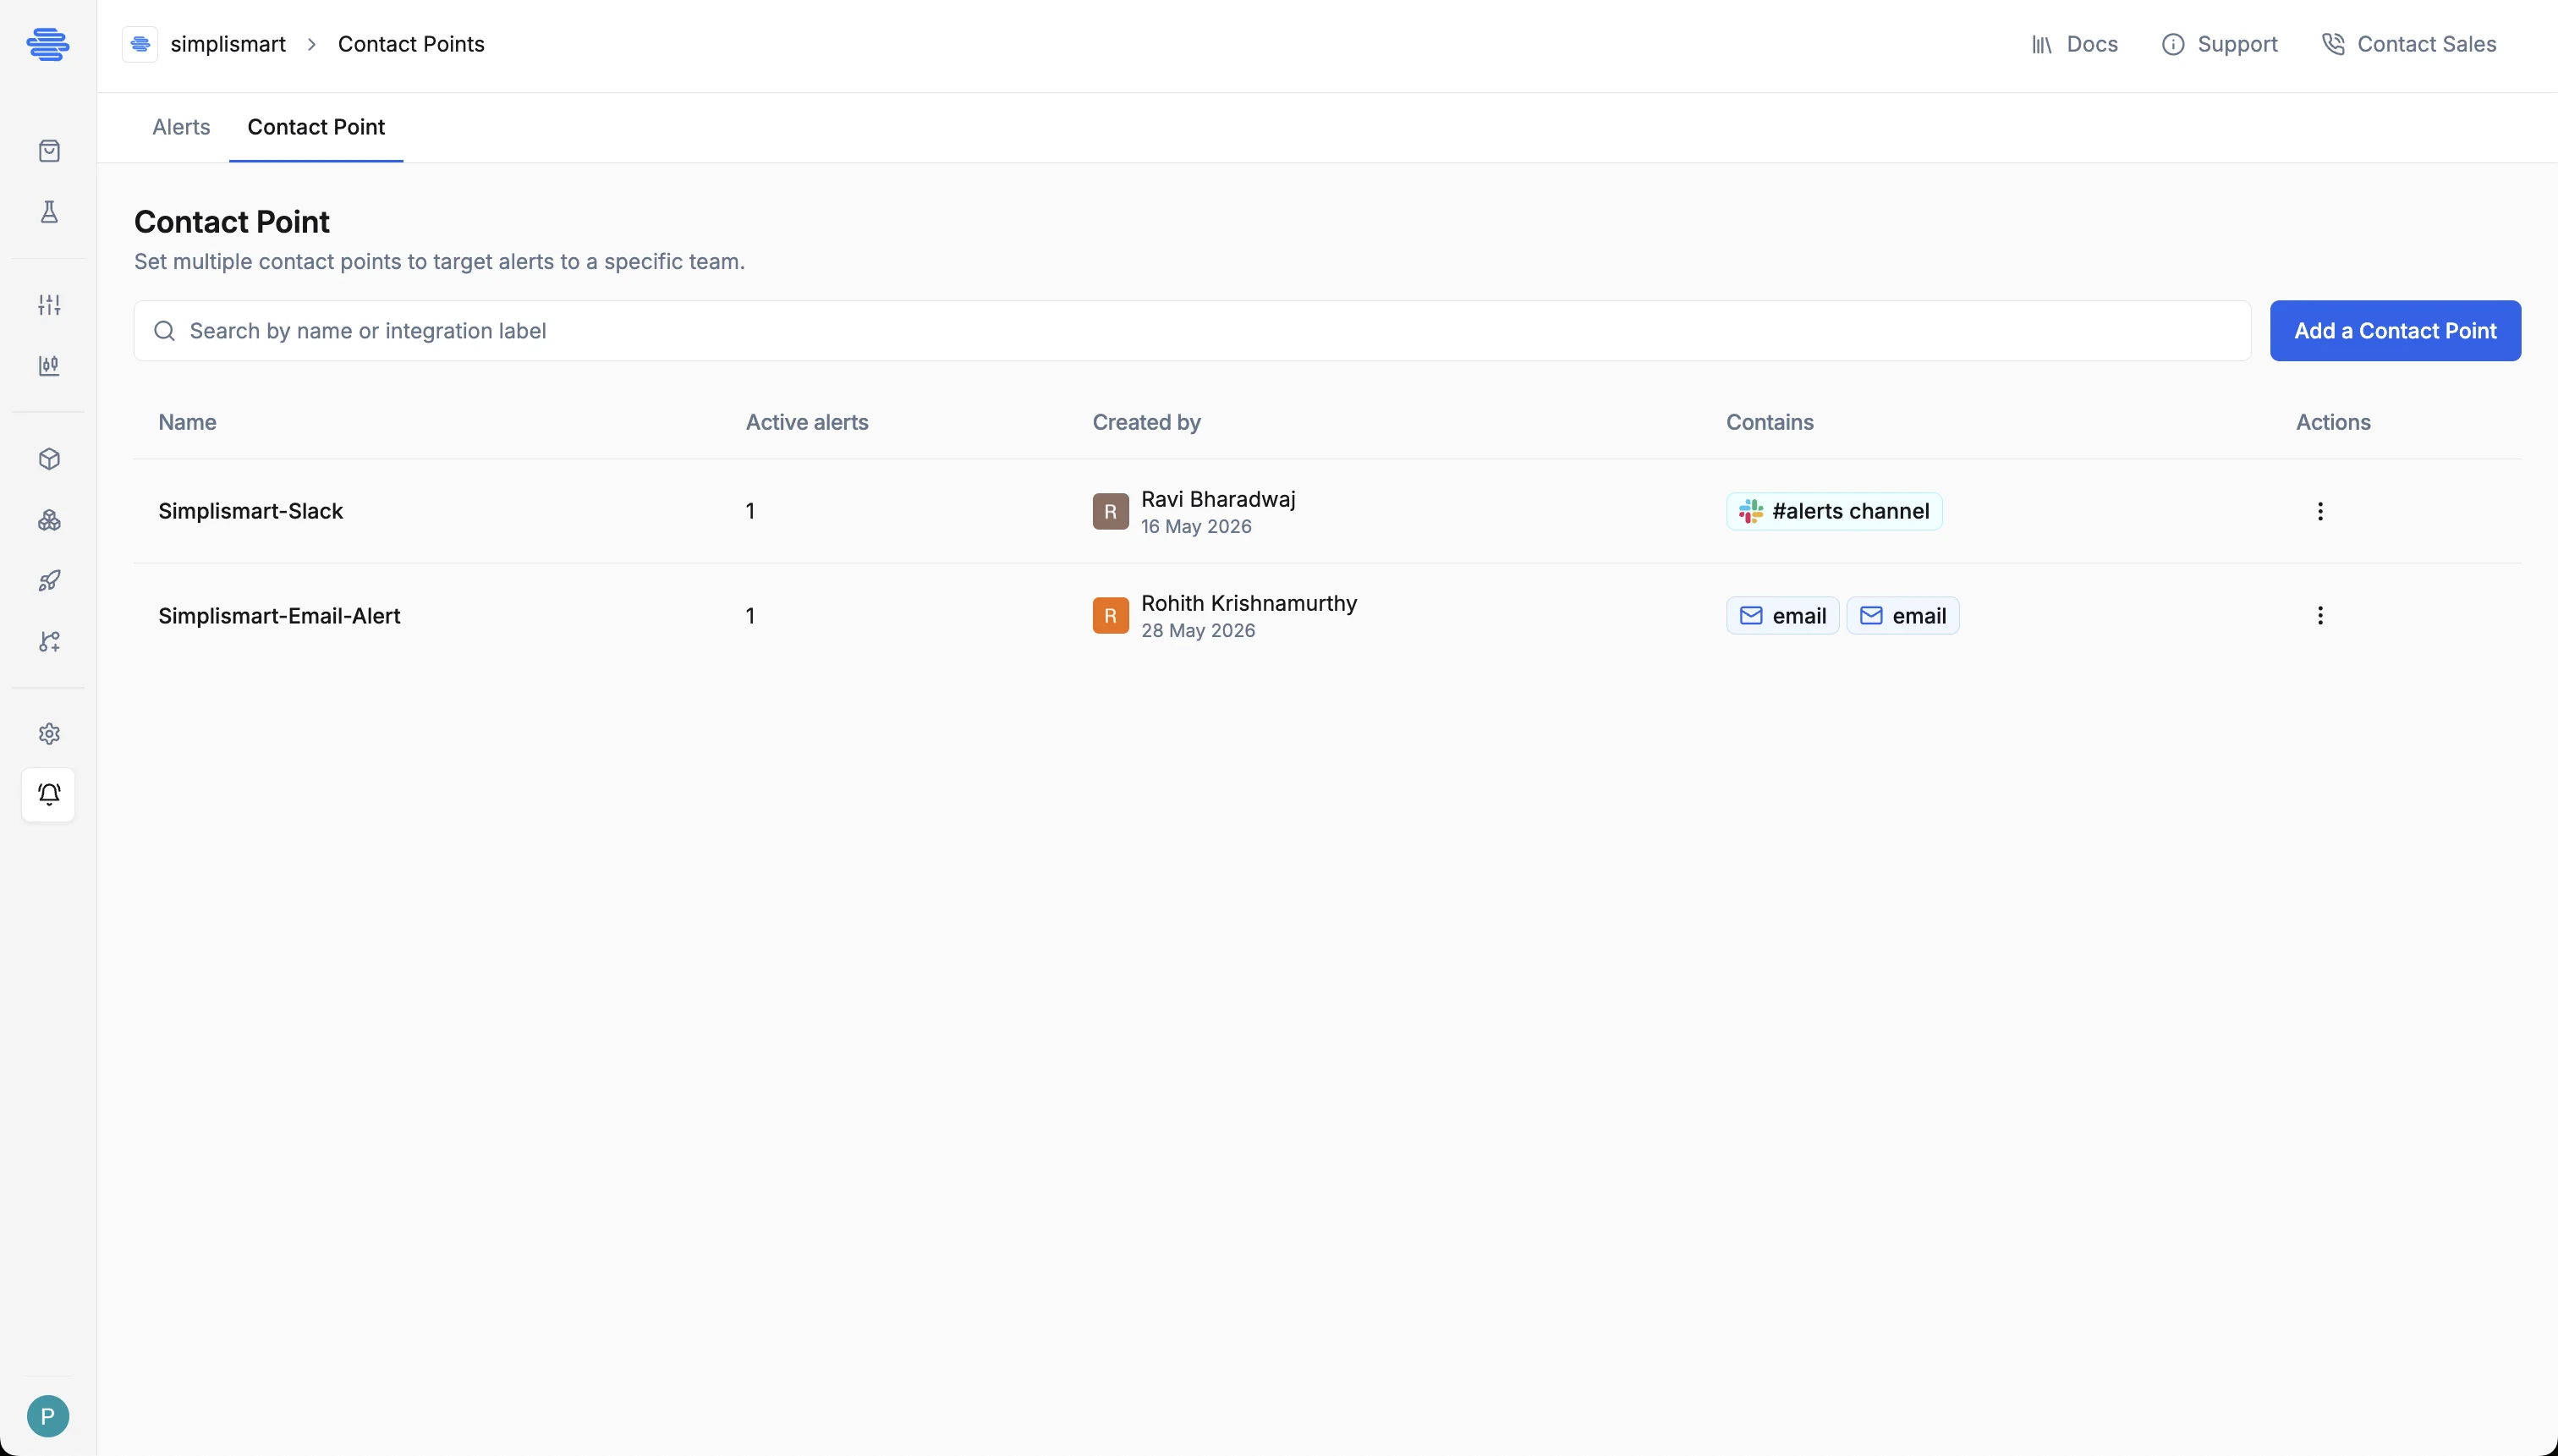2558x1456 pixels.
Task: Click the Simplismart logo in the sidebar
Action: 48,44
